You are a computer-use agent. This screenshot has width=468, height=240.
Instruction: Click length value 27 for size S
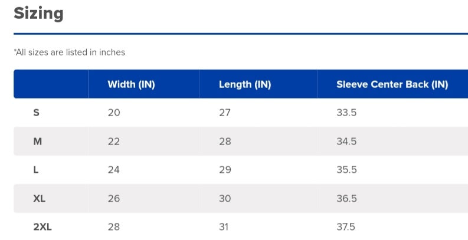point(225,113)
